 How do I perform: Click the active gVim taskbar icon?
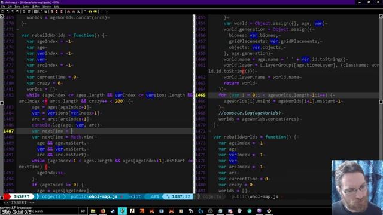pos(122,211)
